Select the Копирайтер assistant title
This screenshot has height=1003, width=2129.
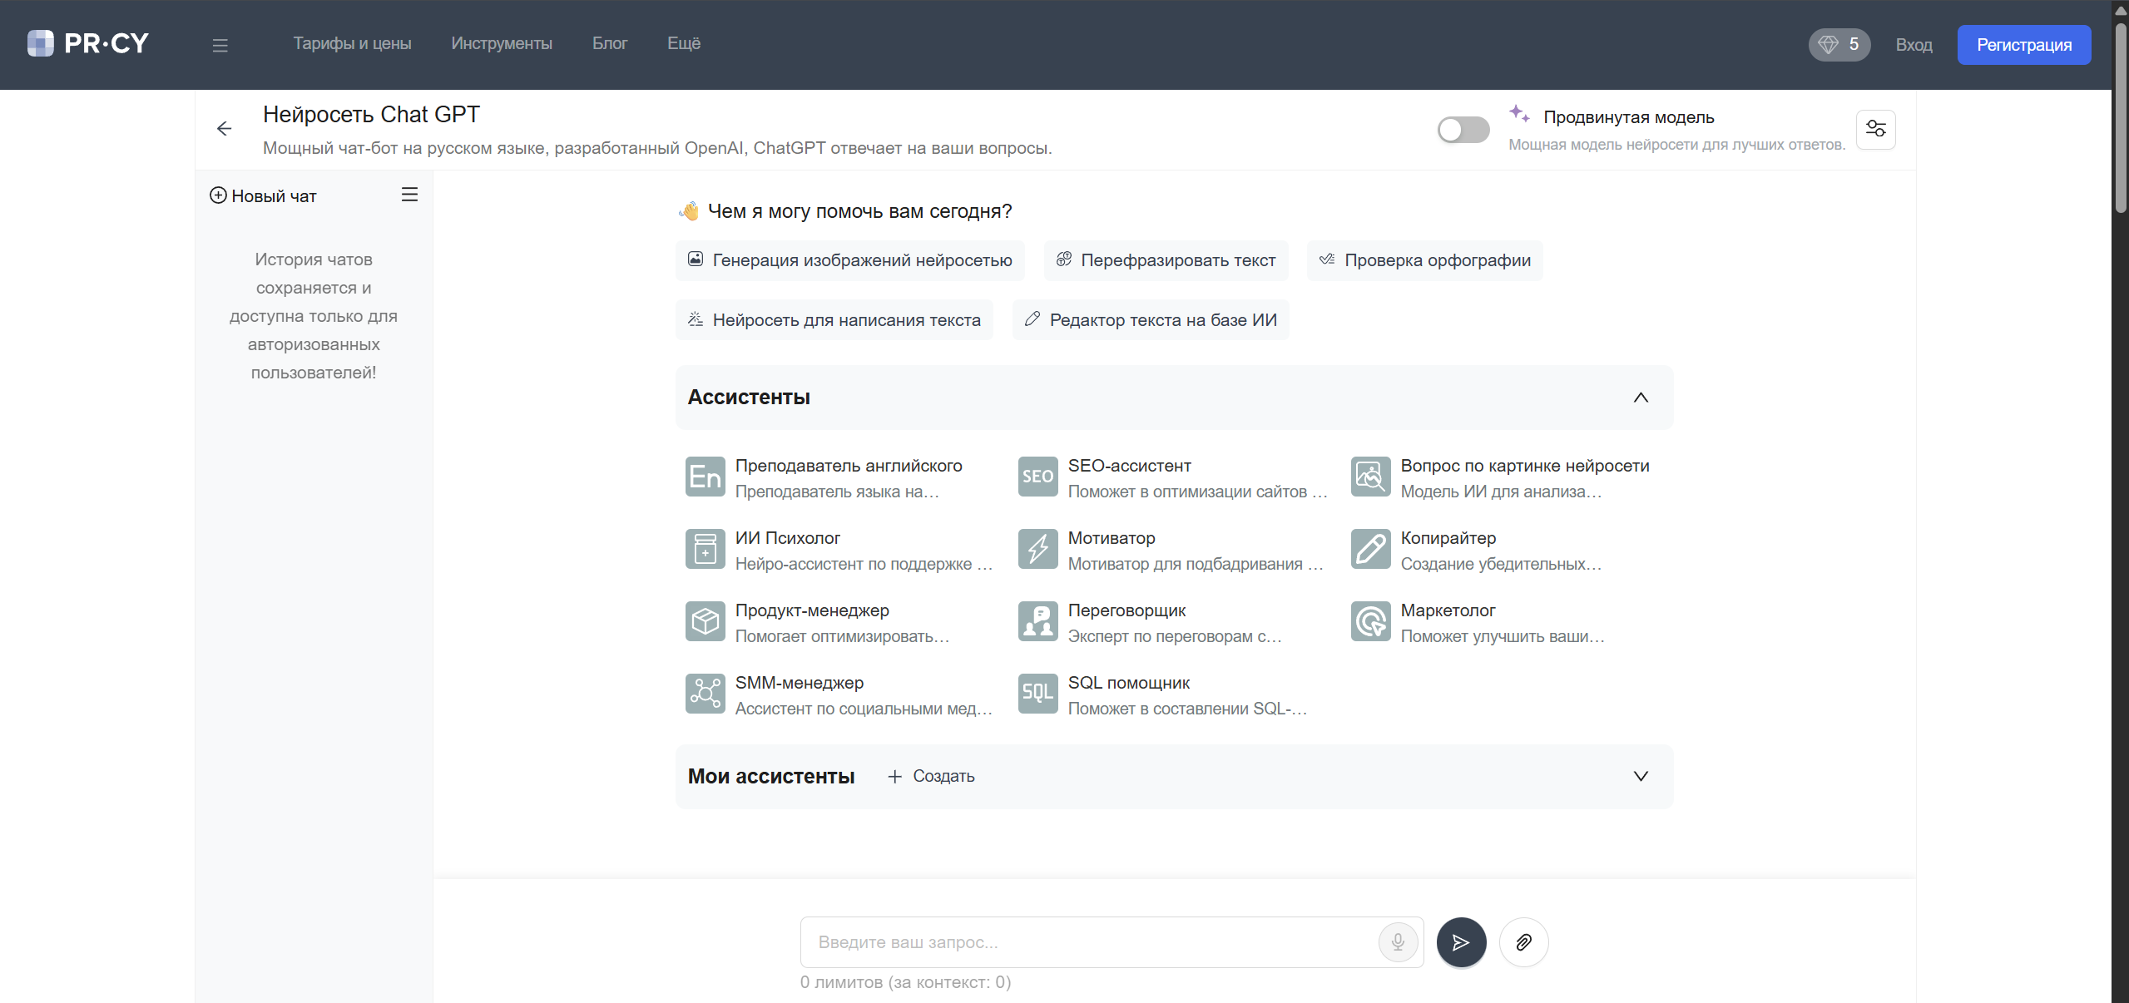click(x=1448, y=538)
